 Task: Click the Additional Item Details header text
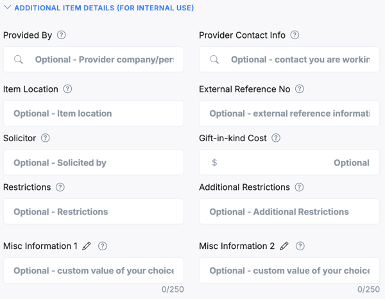coord(104,8)
